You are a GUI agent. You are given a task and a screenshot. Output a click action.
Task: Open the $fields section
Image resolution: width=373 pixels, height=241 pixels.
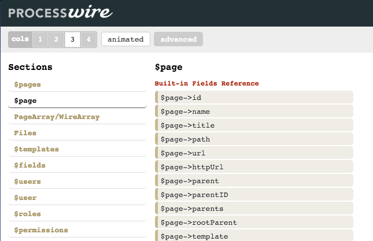pyautogui.click(x=77, y=165)
